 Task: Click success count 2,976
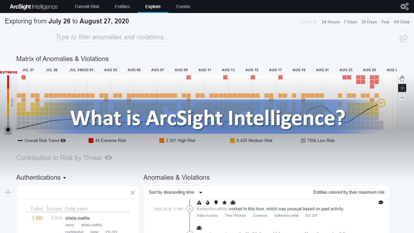pos(57,218)
